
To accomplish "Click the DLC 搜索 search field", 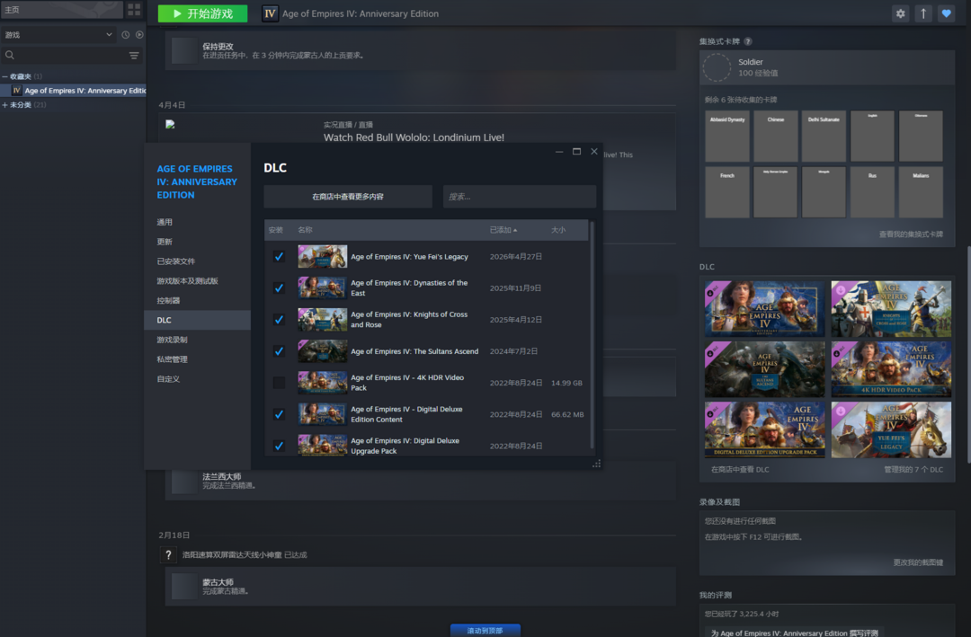I will coord(519,197).
